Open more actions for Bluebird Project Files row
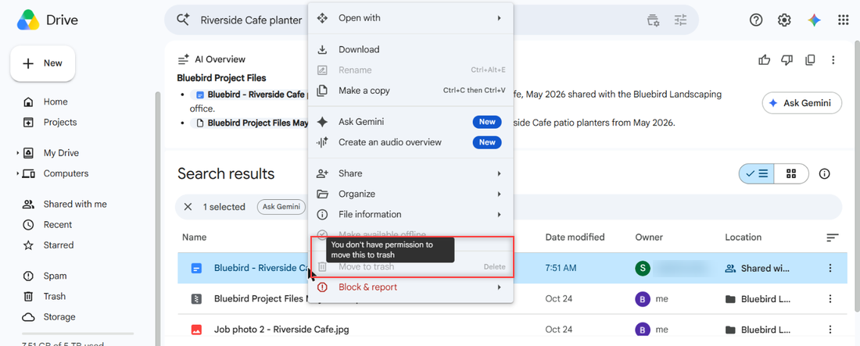860x346 pixels. point(830,299)
